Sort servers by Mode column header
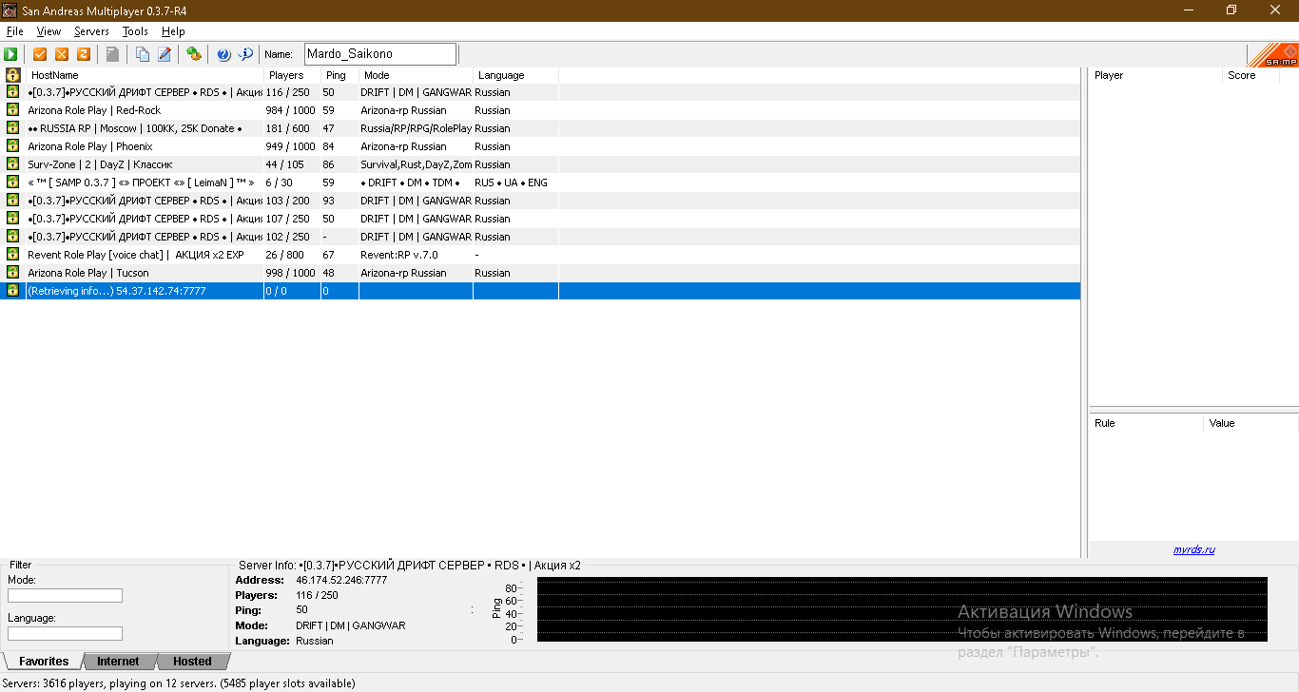 [x=416, y=75]
